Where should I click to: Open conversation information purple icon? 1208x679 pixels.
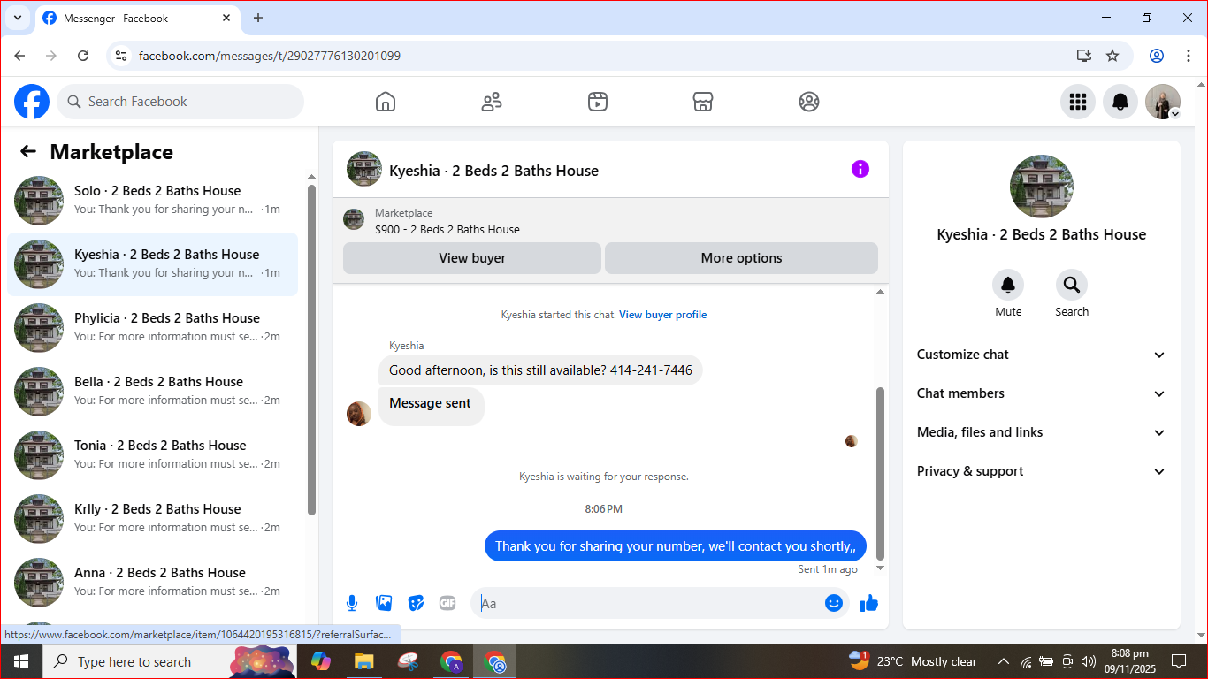pos(860,169)
